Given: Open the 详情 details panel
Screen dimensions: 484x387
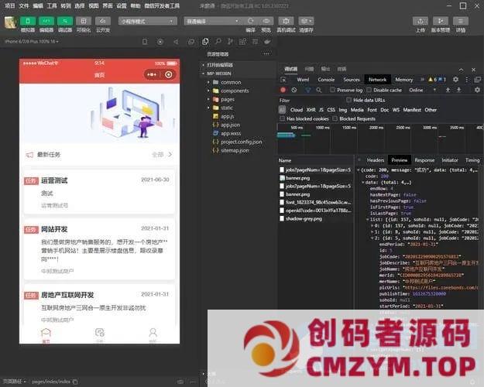Looking at the screenshot, I should coord(461,21).
